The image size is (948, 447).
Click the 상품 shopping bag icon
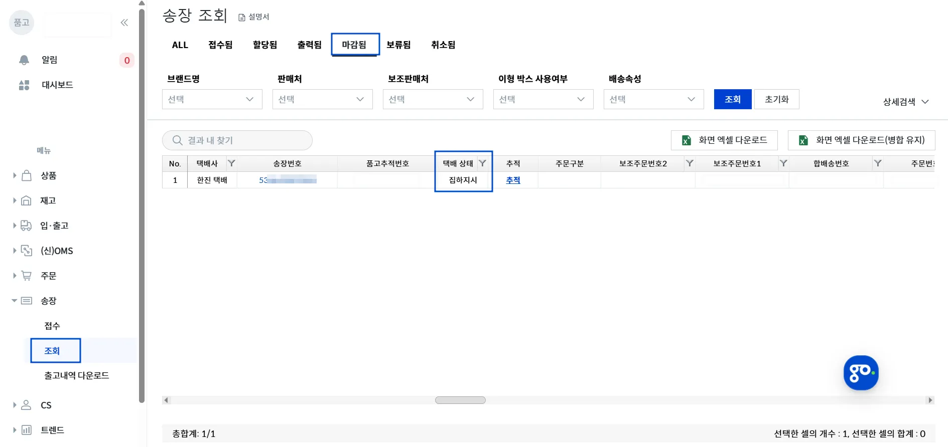tap(27, 175)
